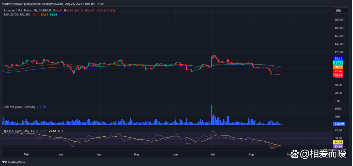Click the 180.00 price axis label
This screenshot has height=166, width=353.
(x=339, y=28)
